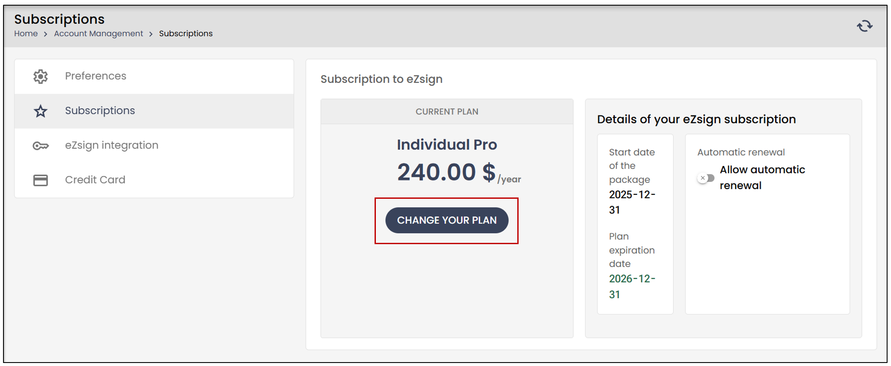The height and width of the screenshot is (366, 891).
Task: Click the CURRENT PLAN header
Action: point(447,111)
